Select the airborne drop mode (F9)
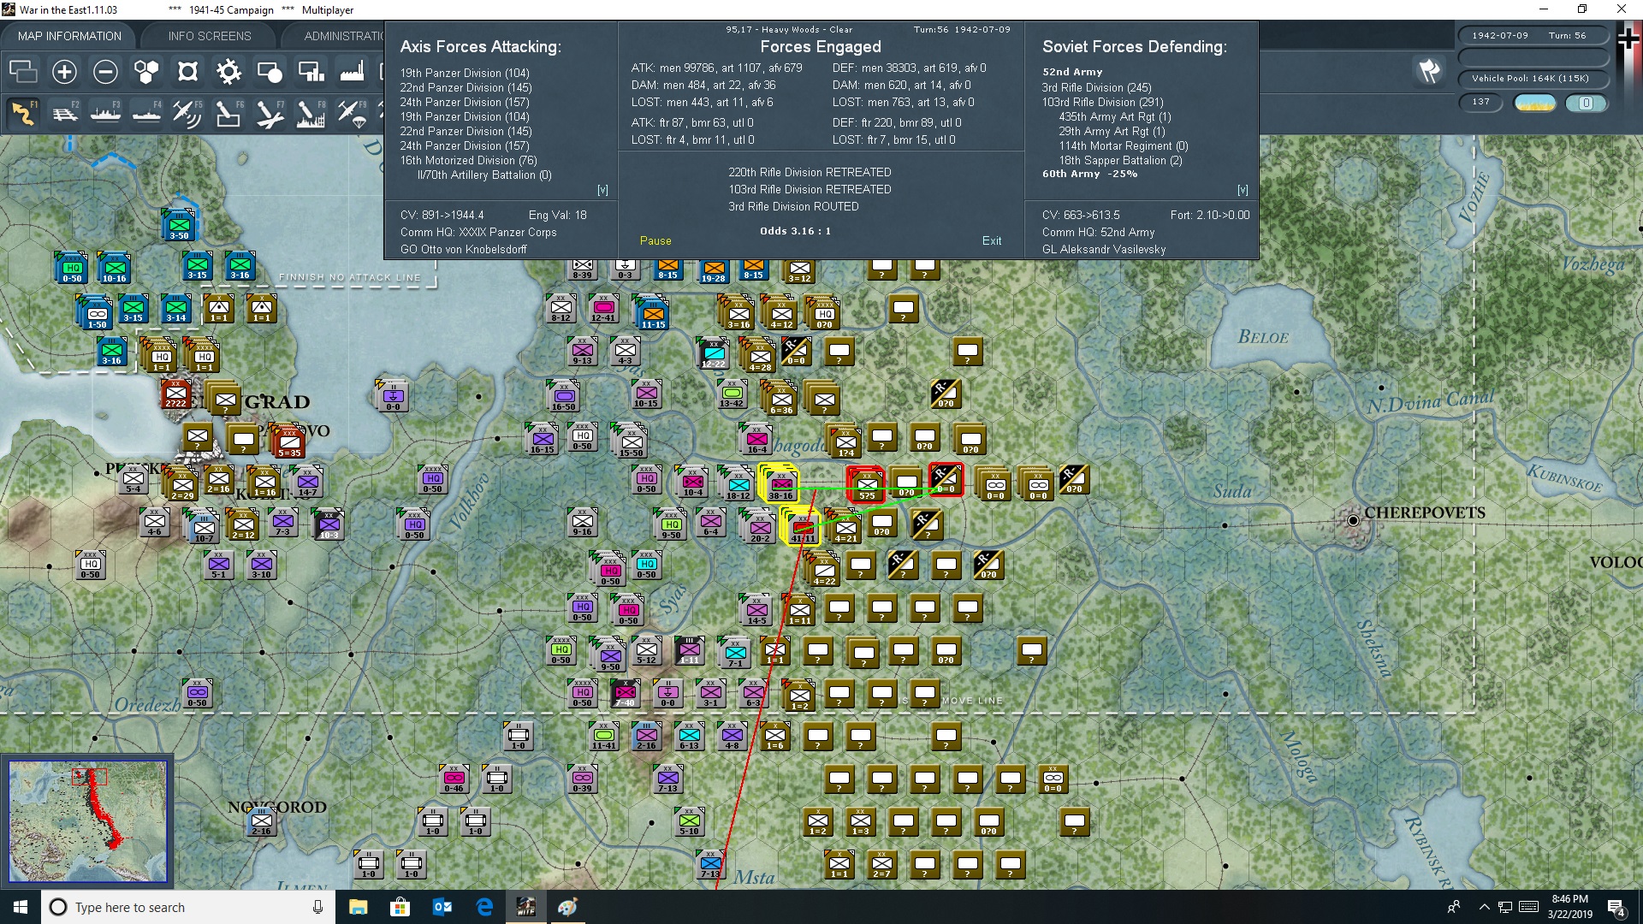 352,114
